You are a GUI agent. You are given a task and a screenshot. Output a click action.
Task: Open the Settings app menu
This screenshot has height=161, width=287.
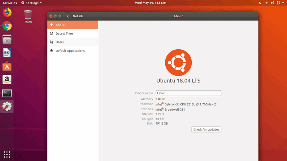31,3
